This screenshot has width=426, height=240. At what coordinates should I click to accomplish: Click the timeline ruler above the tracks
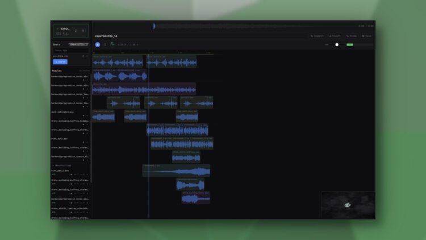pos(153,52)
